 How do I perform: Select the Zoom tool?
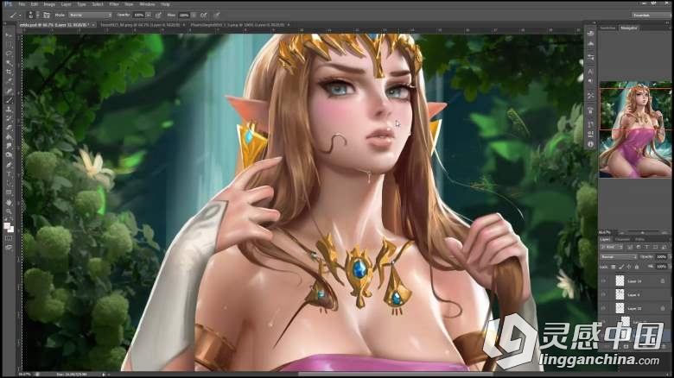coord(9,211)
